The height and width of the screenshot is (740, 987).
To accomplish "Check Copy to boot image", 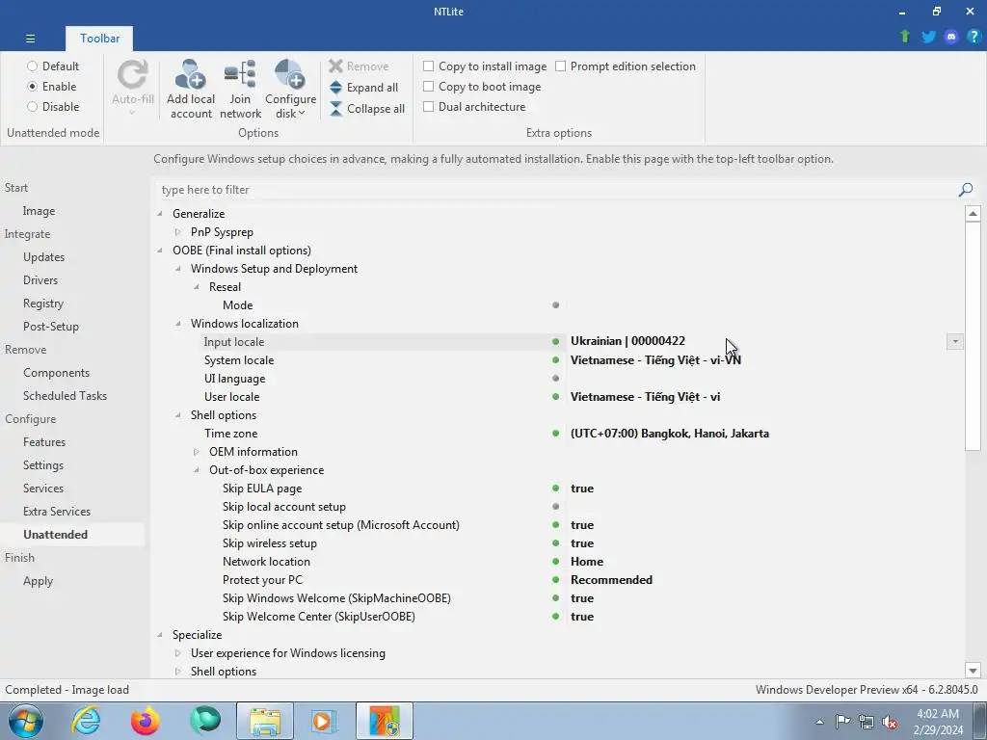I will pyautogui.click(x=429, y=86).
